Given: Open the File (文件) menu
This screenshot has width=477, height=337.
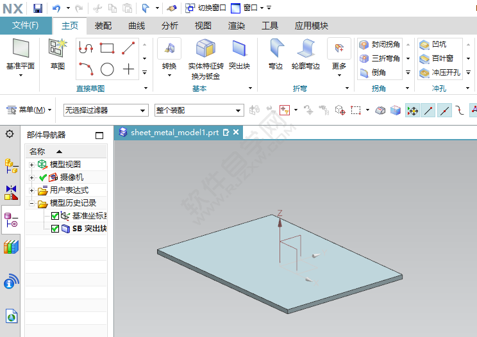Looking at the screenshot, I should click(26, 26).
